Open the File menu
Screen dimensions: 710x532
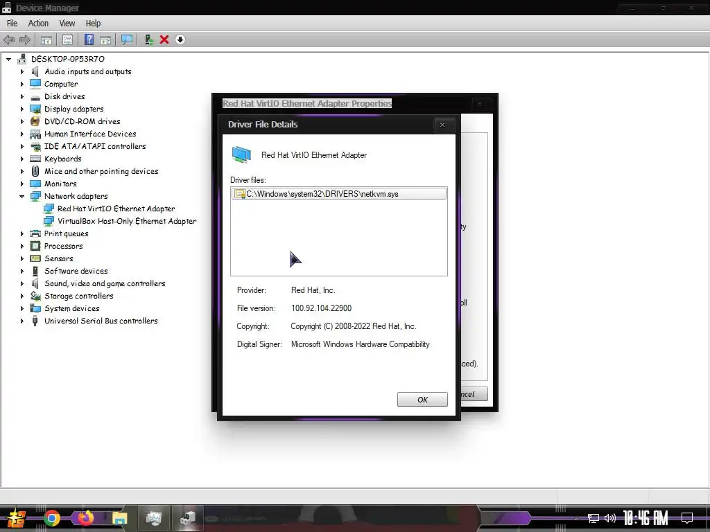click(12, 24)
